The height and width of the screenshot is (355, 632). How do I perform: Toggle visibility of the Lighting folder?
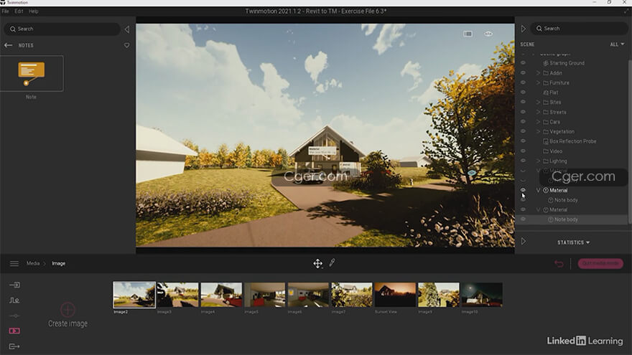point(523,161)
